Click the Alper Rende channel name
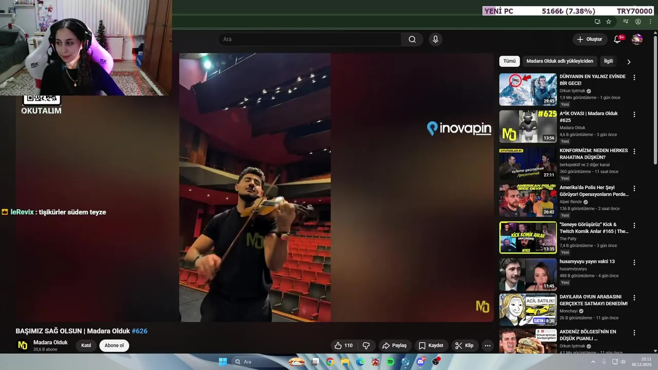 coord(571,202)
